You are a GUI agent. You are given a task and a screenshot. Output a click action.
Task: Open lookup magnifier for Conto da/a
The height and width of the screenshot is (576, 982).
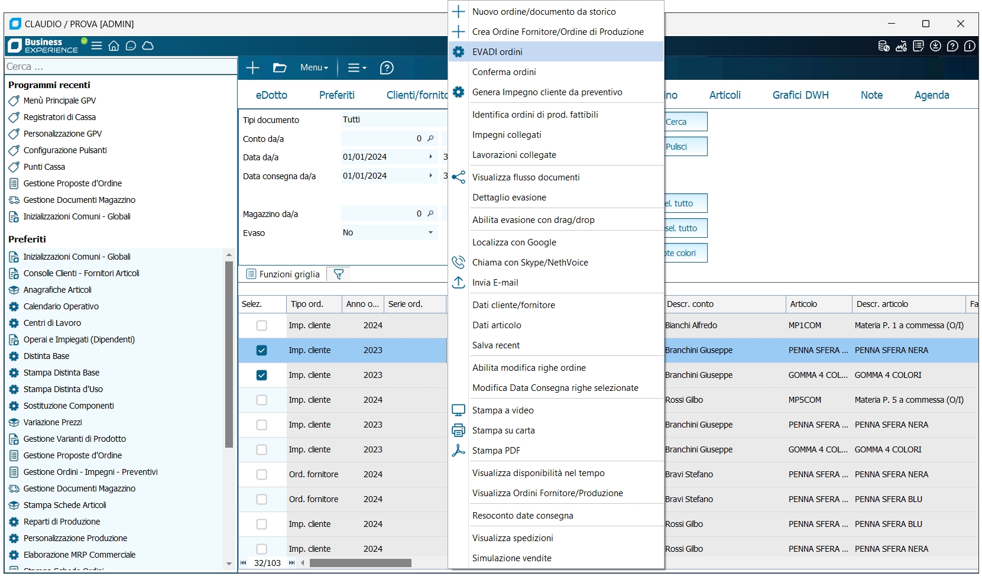(x=430, y=138)
